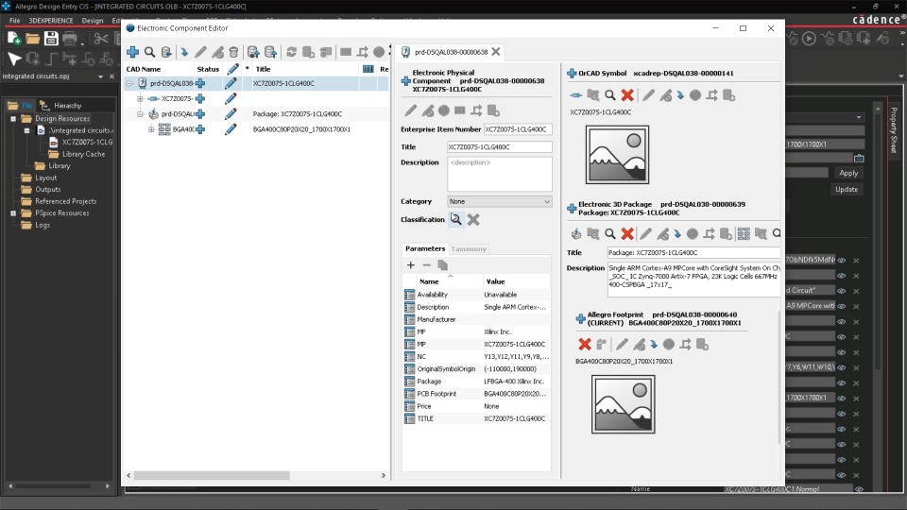Image resolution: width=907 pixels, height=510 pixels.
Task: Toggle the eye icon beside the lower 1700X1700X1 property
Action: point(842,398)
